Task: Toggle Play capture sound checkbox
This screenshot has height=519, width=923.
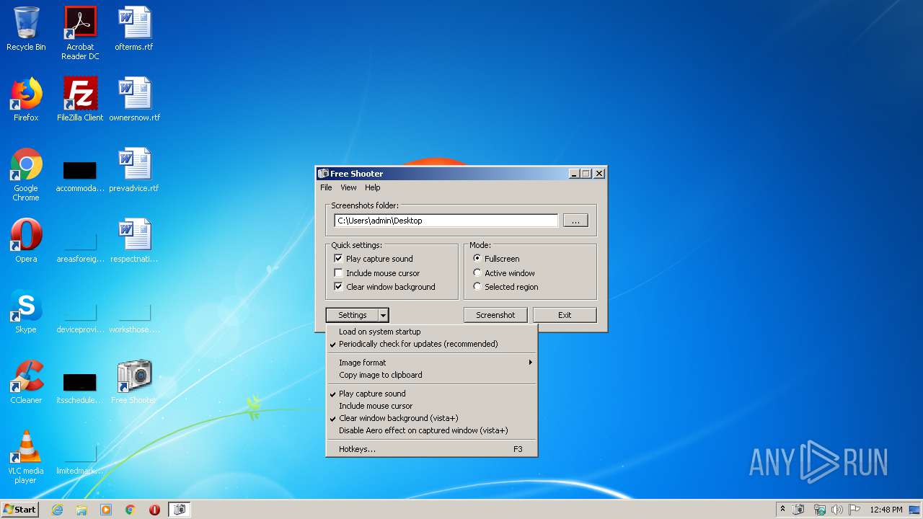Action: 374,259
